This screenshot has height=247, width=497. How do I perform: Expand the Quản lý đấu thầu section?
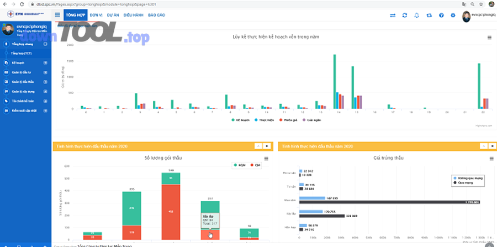click(46, 82)
